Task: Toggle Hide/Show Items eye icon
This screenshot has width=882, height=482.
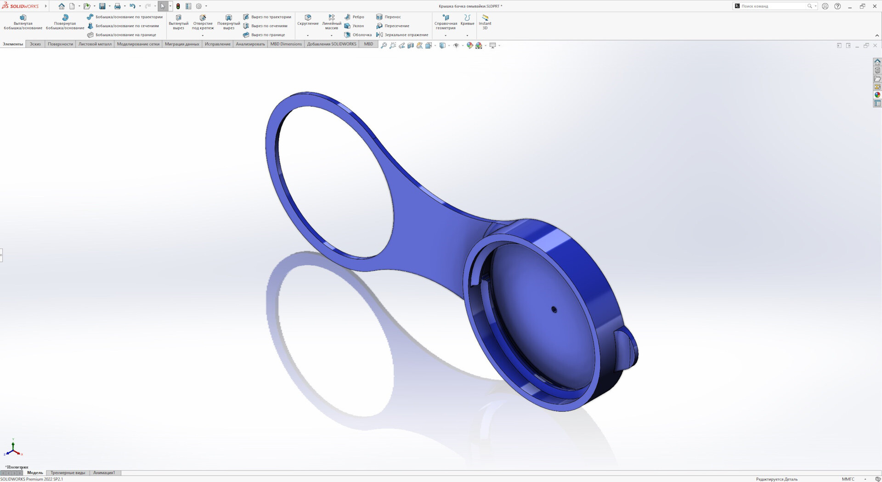Action: point(456,45)
